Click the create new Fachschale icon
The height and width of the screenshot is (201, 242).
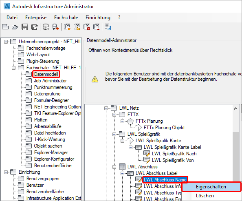coord(67,27)
